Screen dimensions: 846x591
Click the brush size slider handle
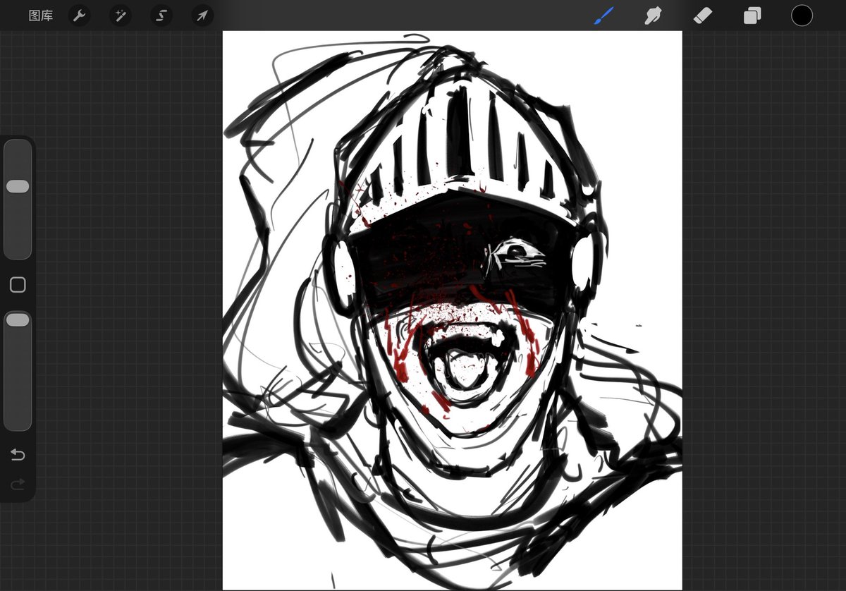coord(18,186)
